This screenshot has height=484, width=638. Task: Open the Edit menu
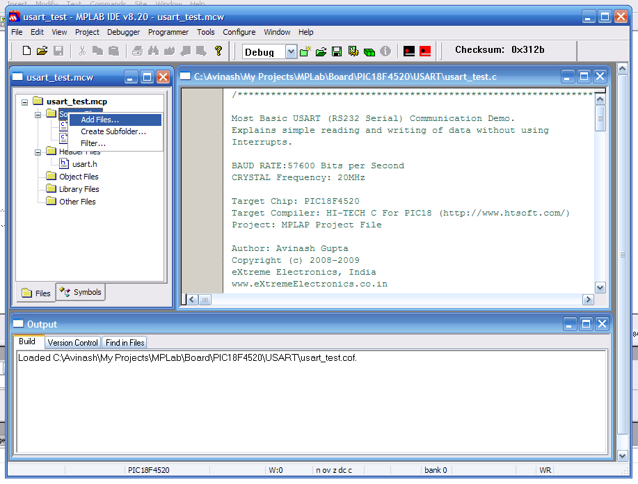pyautogui.click(x=37, y=32)
